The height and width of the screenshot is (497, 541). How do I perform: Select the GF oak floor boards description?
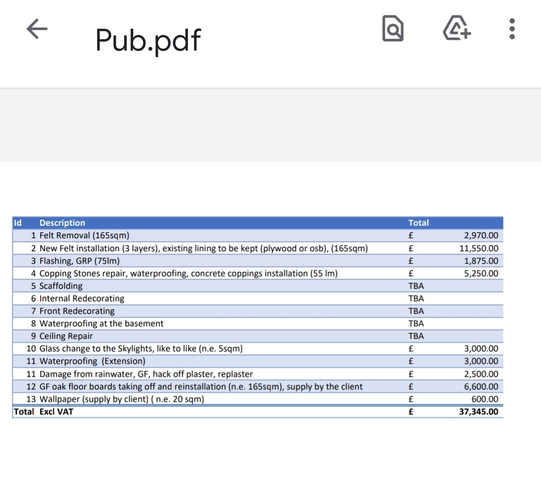tap(201, 386)
